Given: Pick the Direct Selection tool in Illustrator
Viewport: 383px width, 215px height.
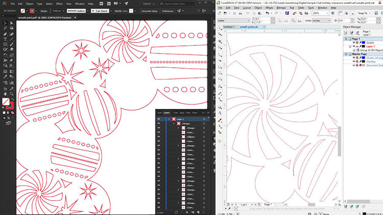Looking at the screenshot, I should [12, 23].
